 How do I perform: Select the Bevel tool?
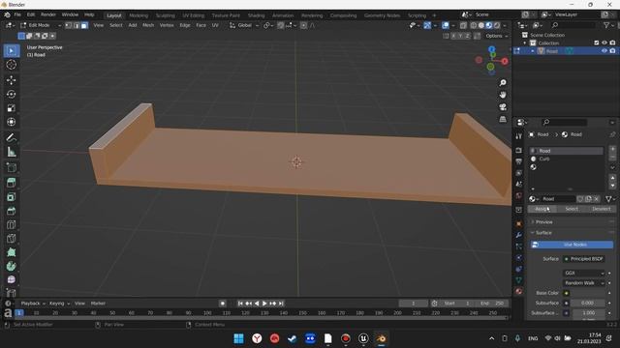pos(11,211)
